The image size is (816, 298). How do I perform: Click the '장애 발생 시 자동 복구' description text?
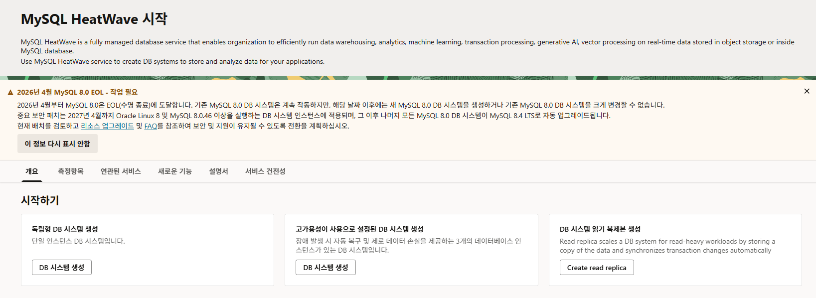[408, 246]
